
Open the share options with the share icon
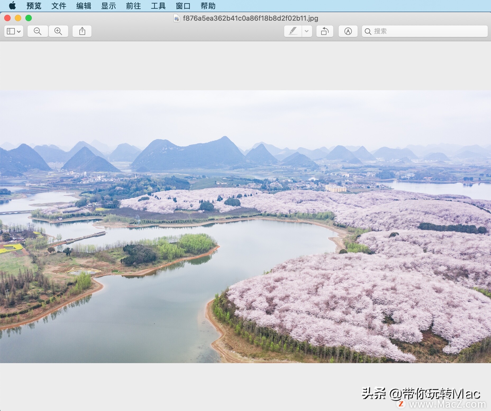82,31
